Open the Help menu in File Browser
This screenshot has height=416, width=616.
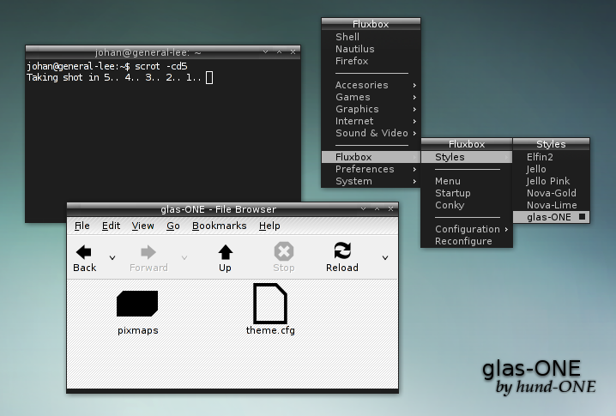269,226
